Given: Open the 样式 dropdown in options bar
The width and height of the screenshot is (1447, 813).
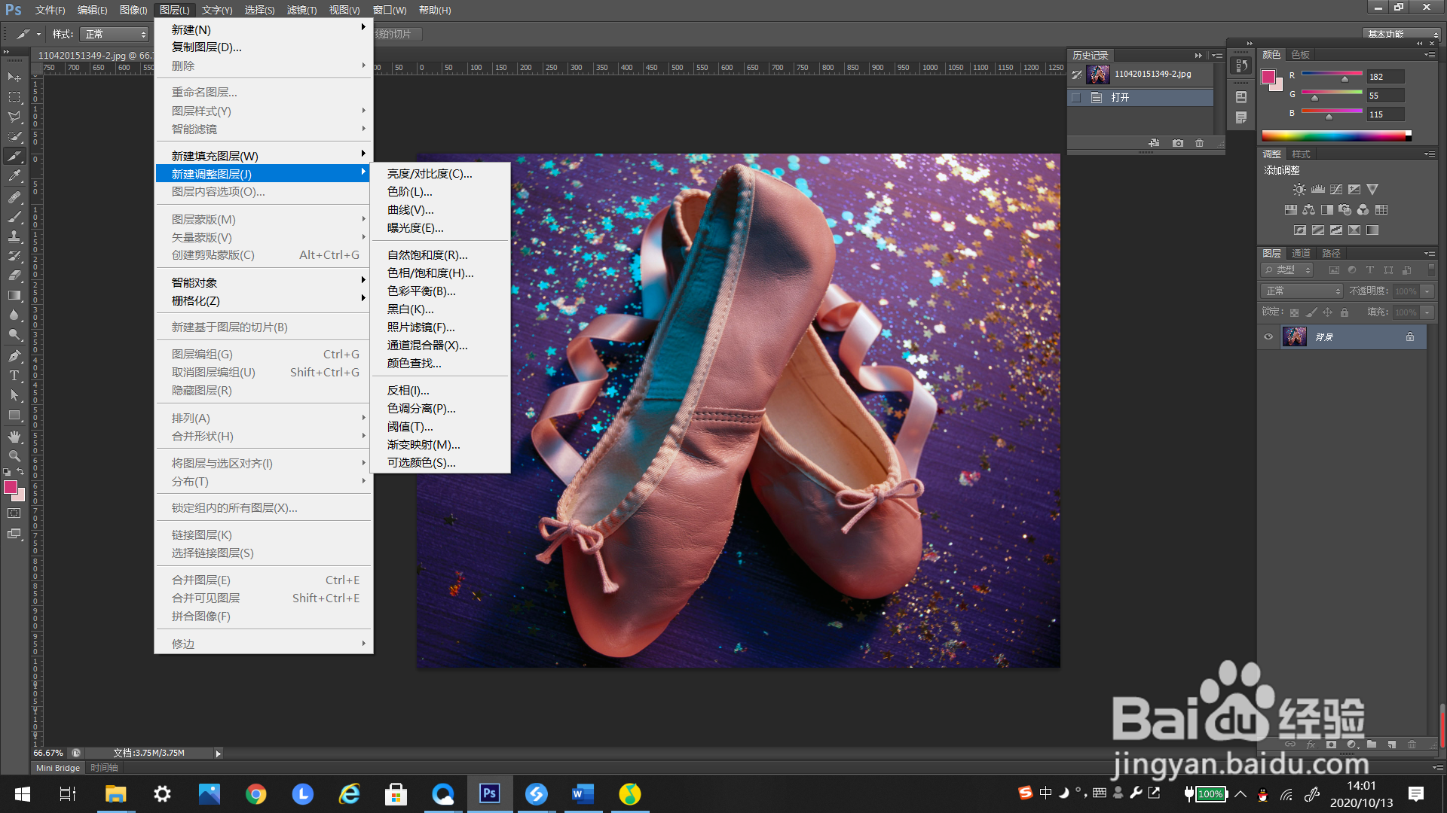Looking at the screenshot, I should 115,35.
